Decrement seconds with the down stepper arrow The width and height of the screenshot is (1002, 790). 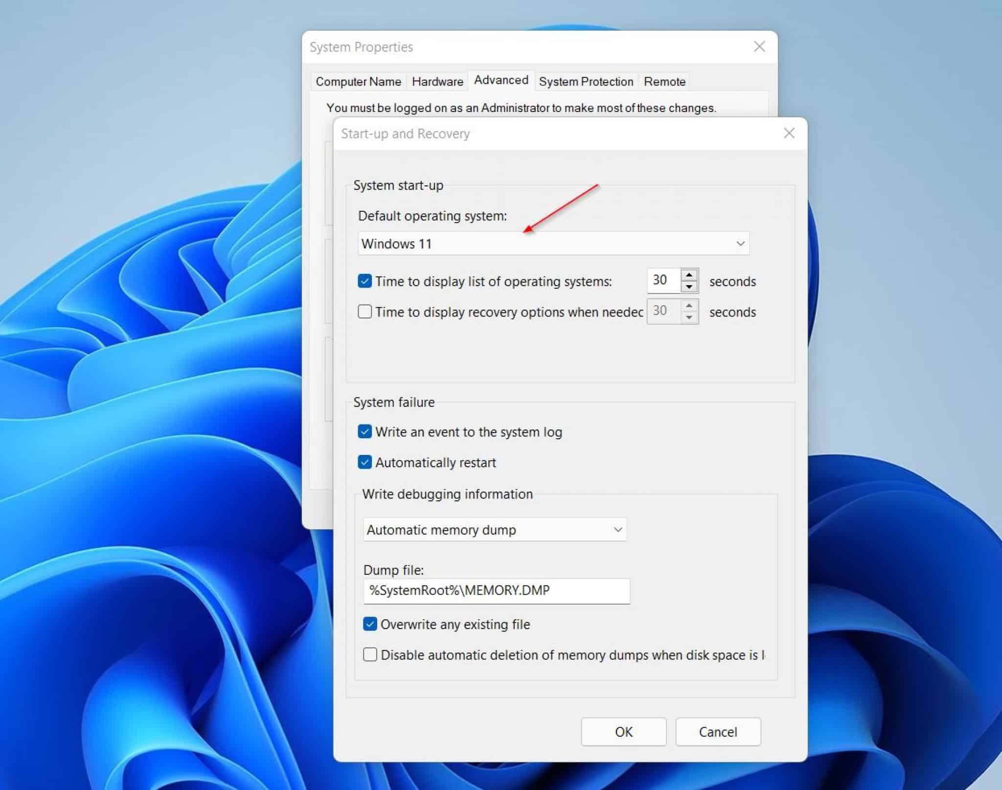click(690, 287)
